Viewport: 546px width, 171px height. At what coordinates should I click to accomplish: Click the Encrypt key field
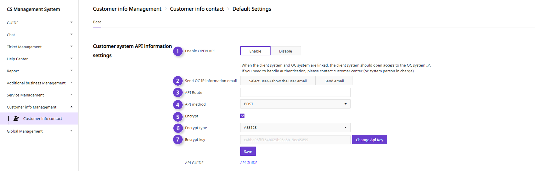295,140
